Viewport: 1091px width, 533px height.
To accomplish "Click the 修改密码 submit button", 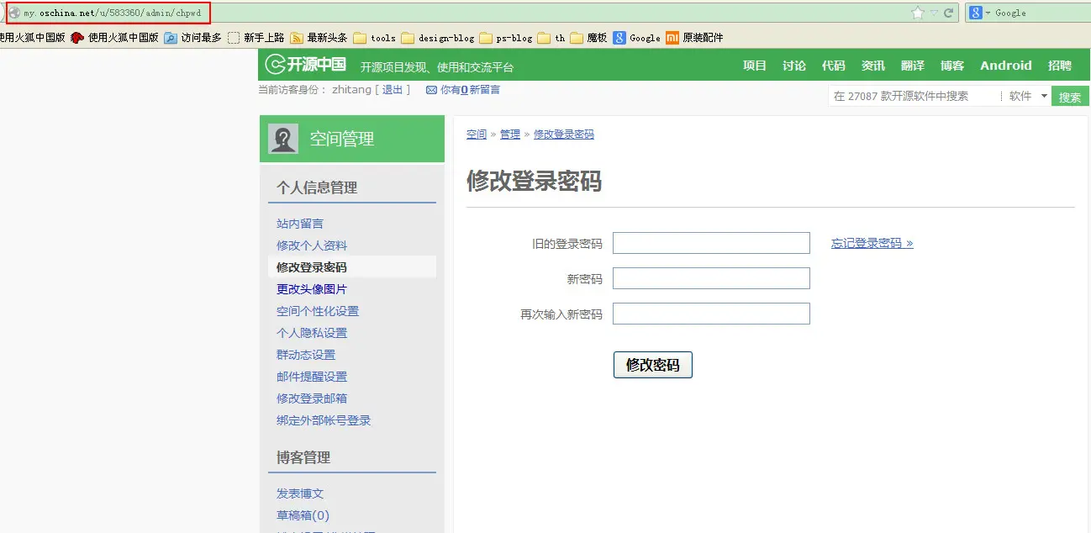I will tap(653, 365).
